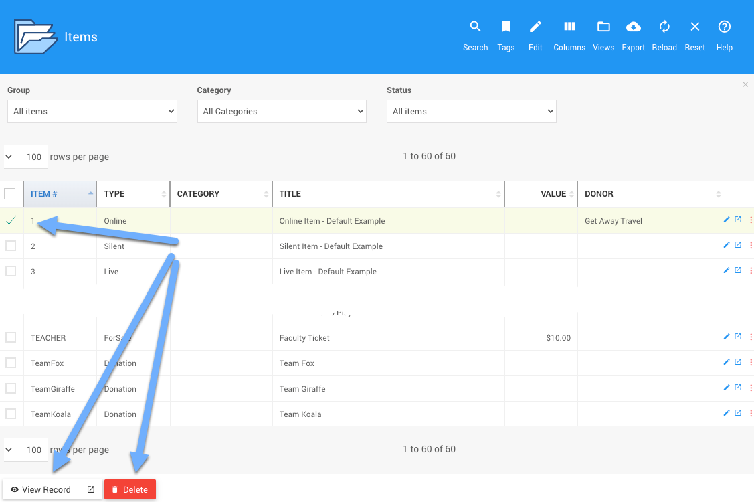Screen dimensions: 754x502
Task: Open the Category filter dropdown
Action: click(x=282, y=112)
